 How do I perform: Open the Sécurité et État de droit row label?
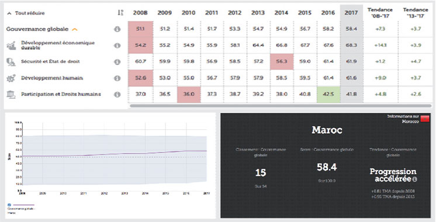click(x=50, y=61)
